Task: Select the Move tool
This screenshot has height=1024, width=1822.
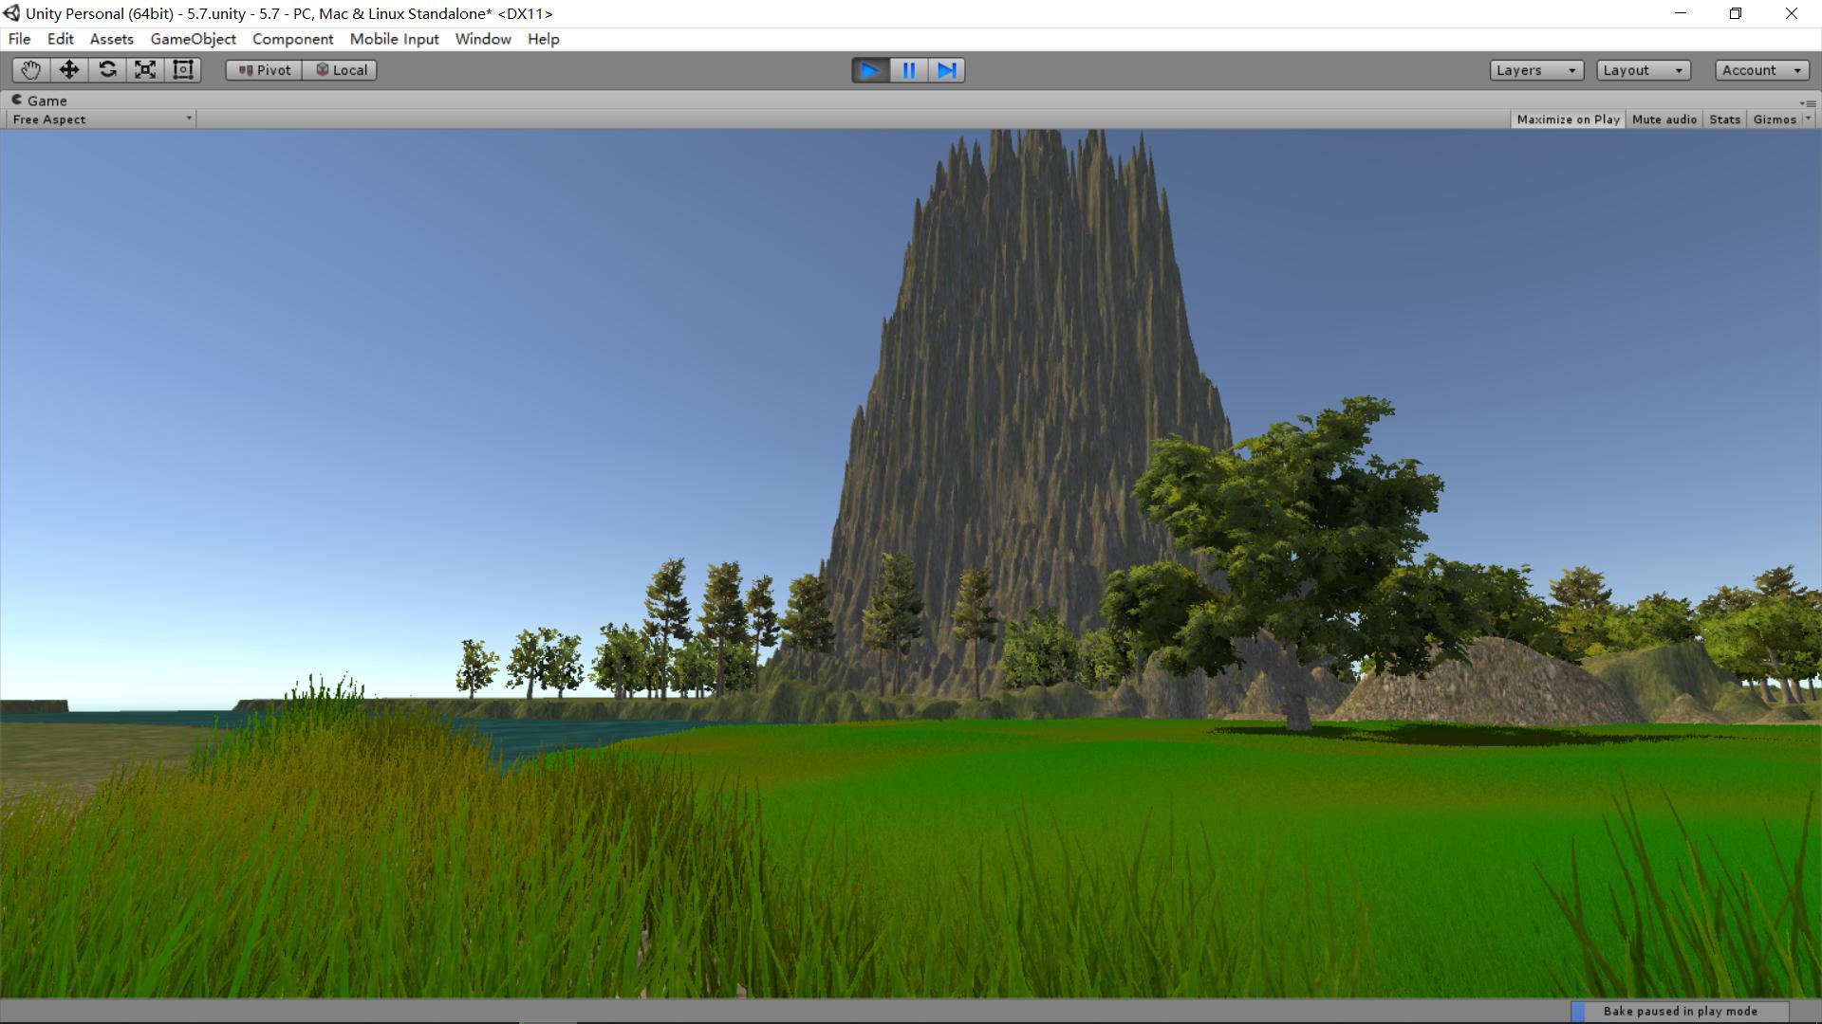Action: (x=68, y=70)
